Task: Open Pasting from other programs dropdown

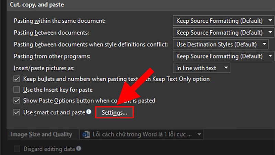Action: (x=223, y=56)
